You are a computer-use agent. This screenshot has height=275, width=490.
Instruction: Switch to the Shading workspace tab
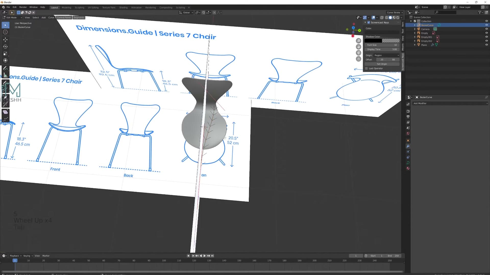pos(123,7)
